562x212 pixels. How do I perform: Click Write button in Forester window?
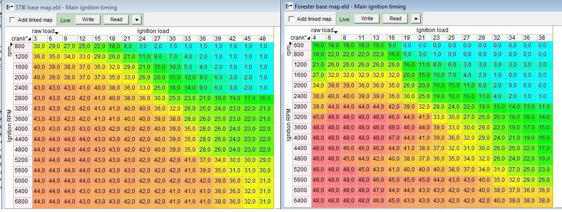[367, 18]
